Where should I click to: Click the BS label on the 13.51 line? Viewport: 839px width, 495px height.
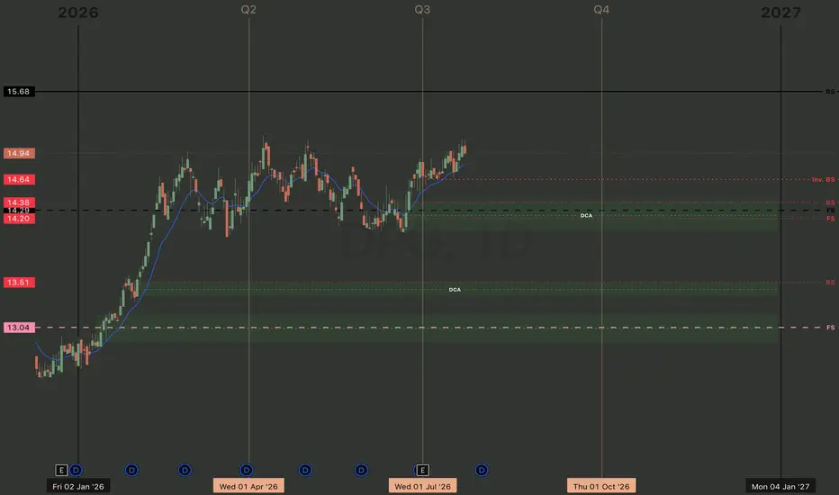[830, 283]
